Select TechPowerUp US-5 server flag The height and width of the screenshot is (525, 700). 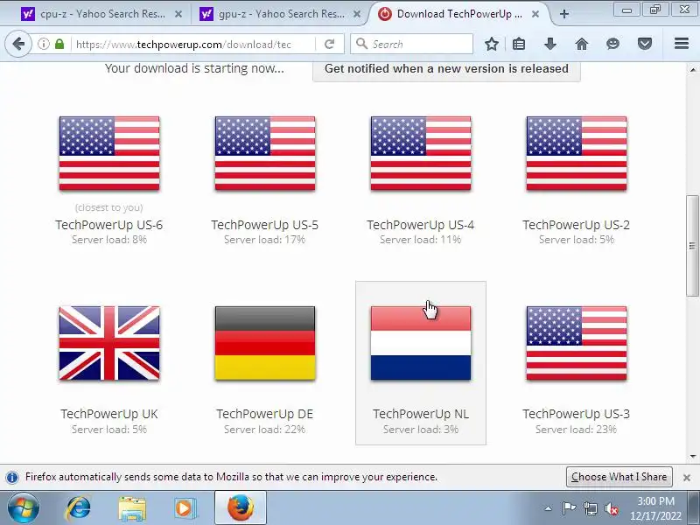click(265, 153)
